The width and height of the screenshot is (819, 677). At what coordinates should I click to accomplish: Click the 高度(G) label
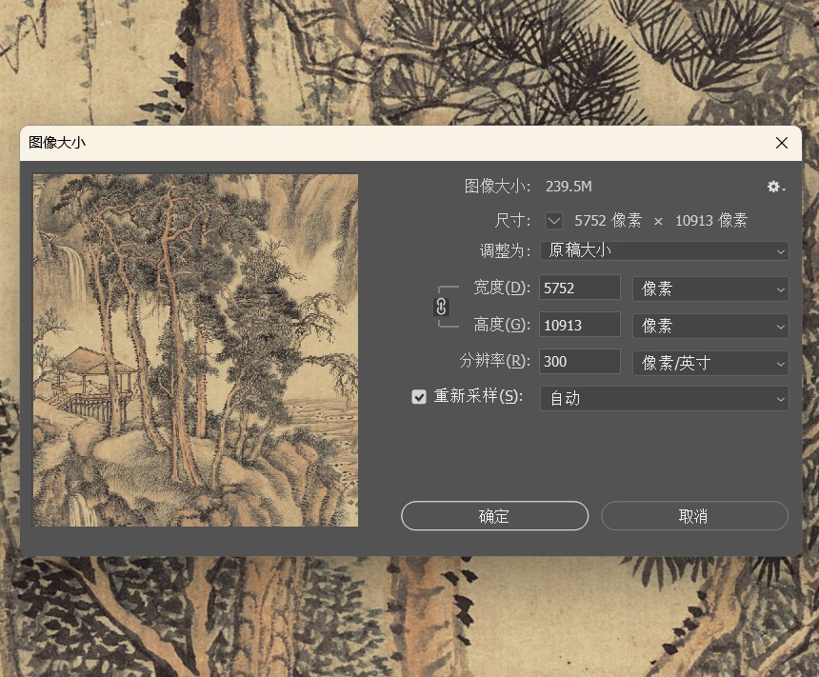[x=502, y=325]
